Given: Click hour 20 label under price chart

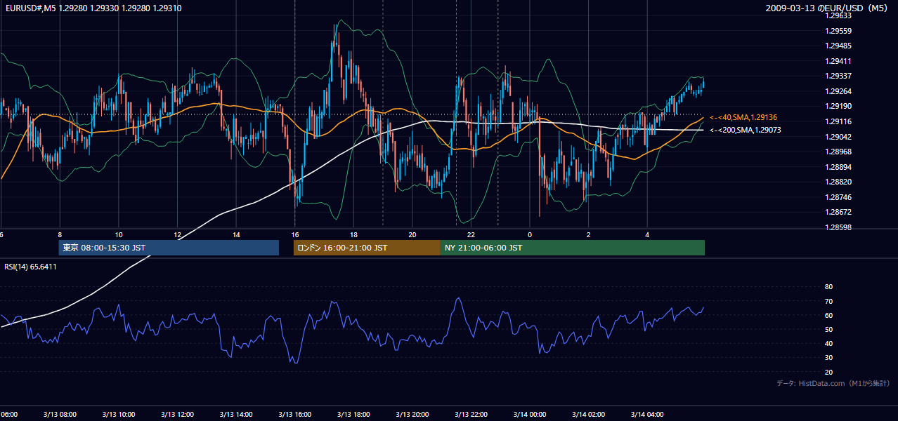Looking at the screenshot, I should (x=412, y=234).
